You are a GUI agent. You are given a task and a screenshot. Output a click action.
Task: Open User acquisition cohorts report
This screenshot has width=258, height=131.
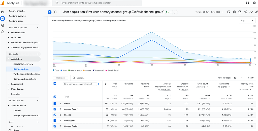pyautogui.click(x=25, y=79)
